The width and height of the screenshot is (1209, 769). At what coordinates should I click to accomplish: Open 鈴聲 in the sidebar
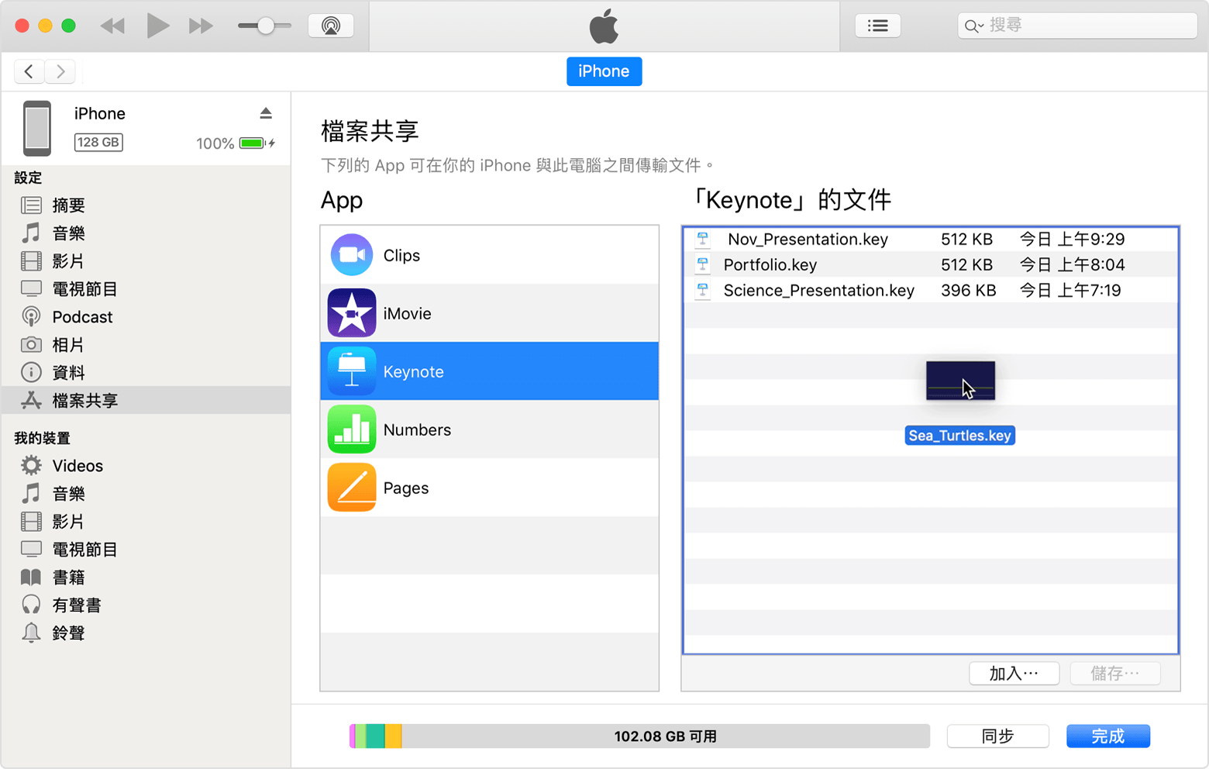[x=146, y=633]
